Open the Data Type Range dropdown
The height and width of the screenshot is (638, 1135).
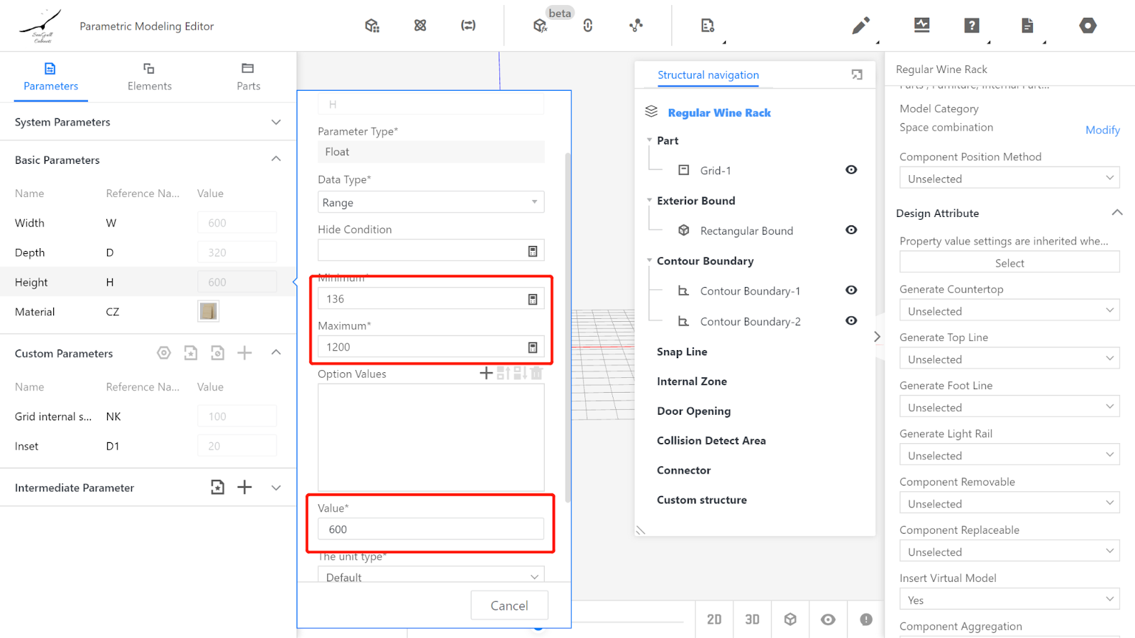pyautogui.click(x=431, y=203)
